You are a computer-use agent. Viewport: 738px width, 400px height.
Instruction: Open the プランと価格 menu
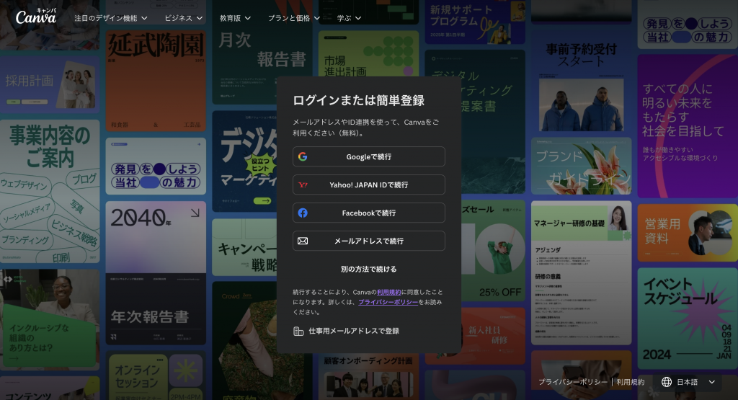pos(294,18)
